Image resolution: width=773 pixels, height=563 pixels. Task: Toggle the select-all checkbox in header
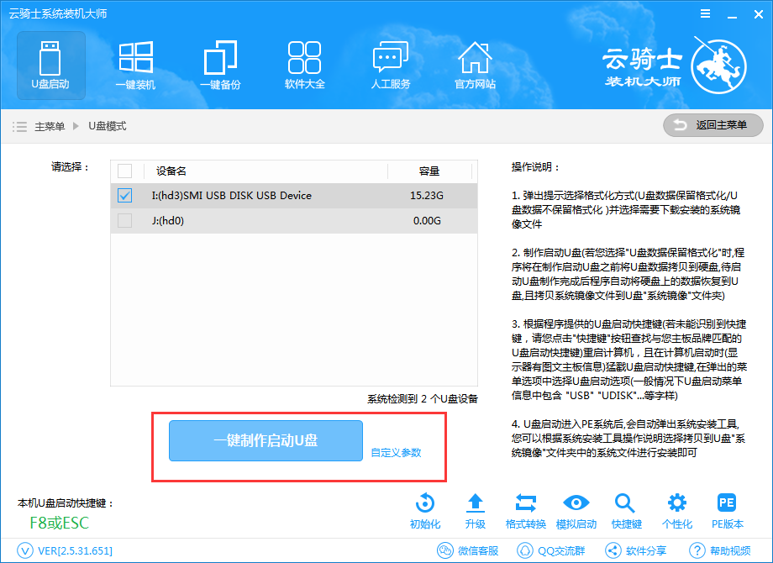click(x=124, y=171)
